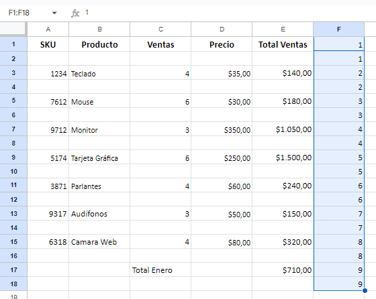Open the name box dropdown arrow

pyautogui.click(x=54, y=13)
